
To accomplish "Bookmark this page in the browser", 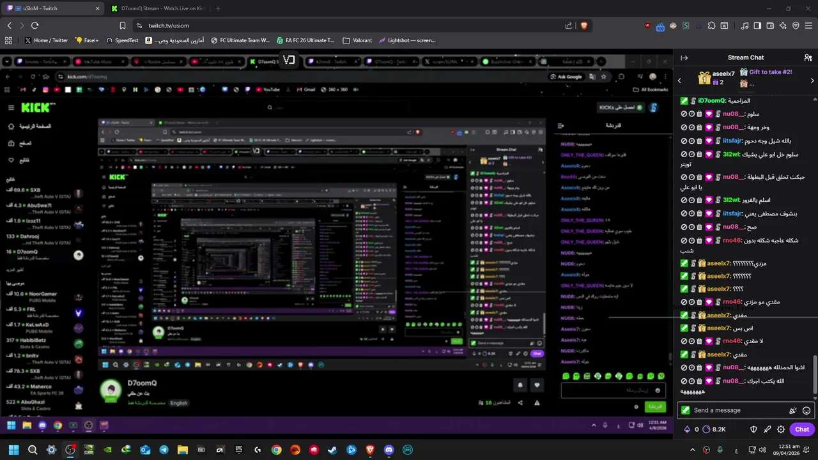I will click(x=123, y=26).
